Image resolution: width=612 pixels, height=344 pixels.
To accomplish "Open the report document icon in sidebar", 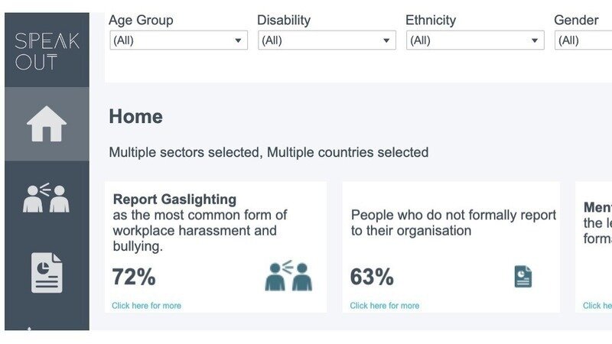I will click(47, 273).
